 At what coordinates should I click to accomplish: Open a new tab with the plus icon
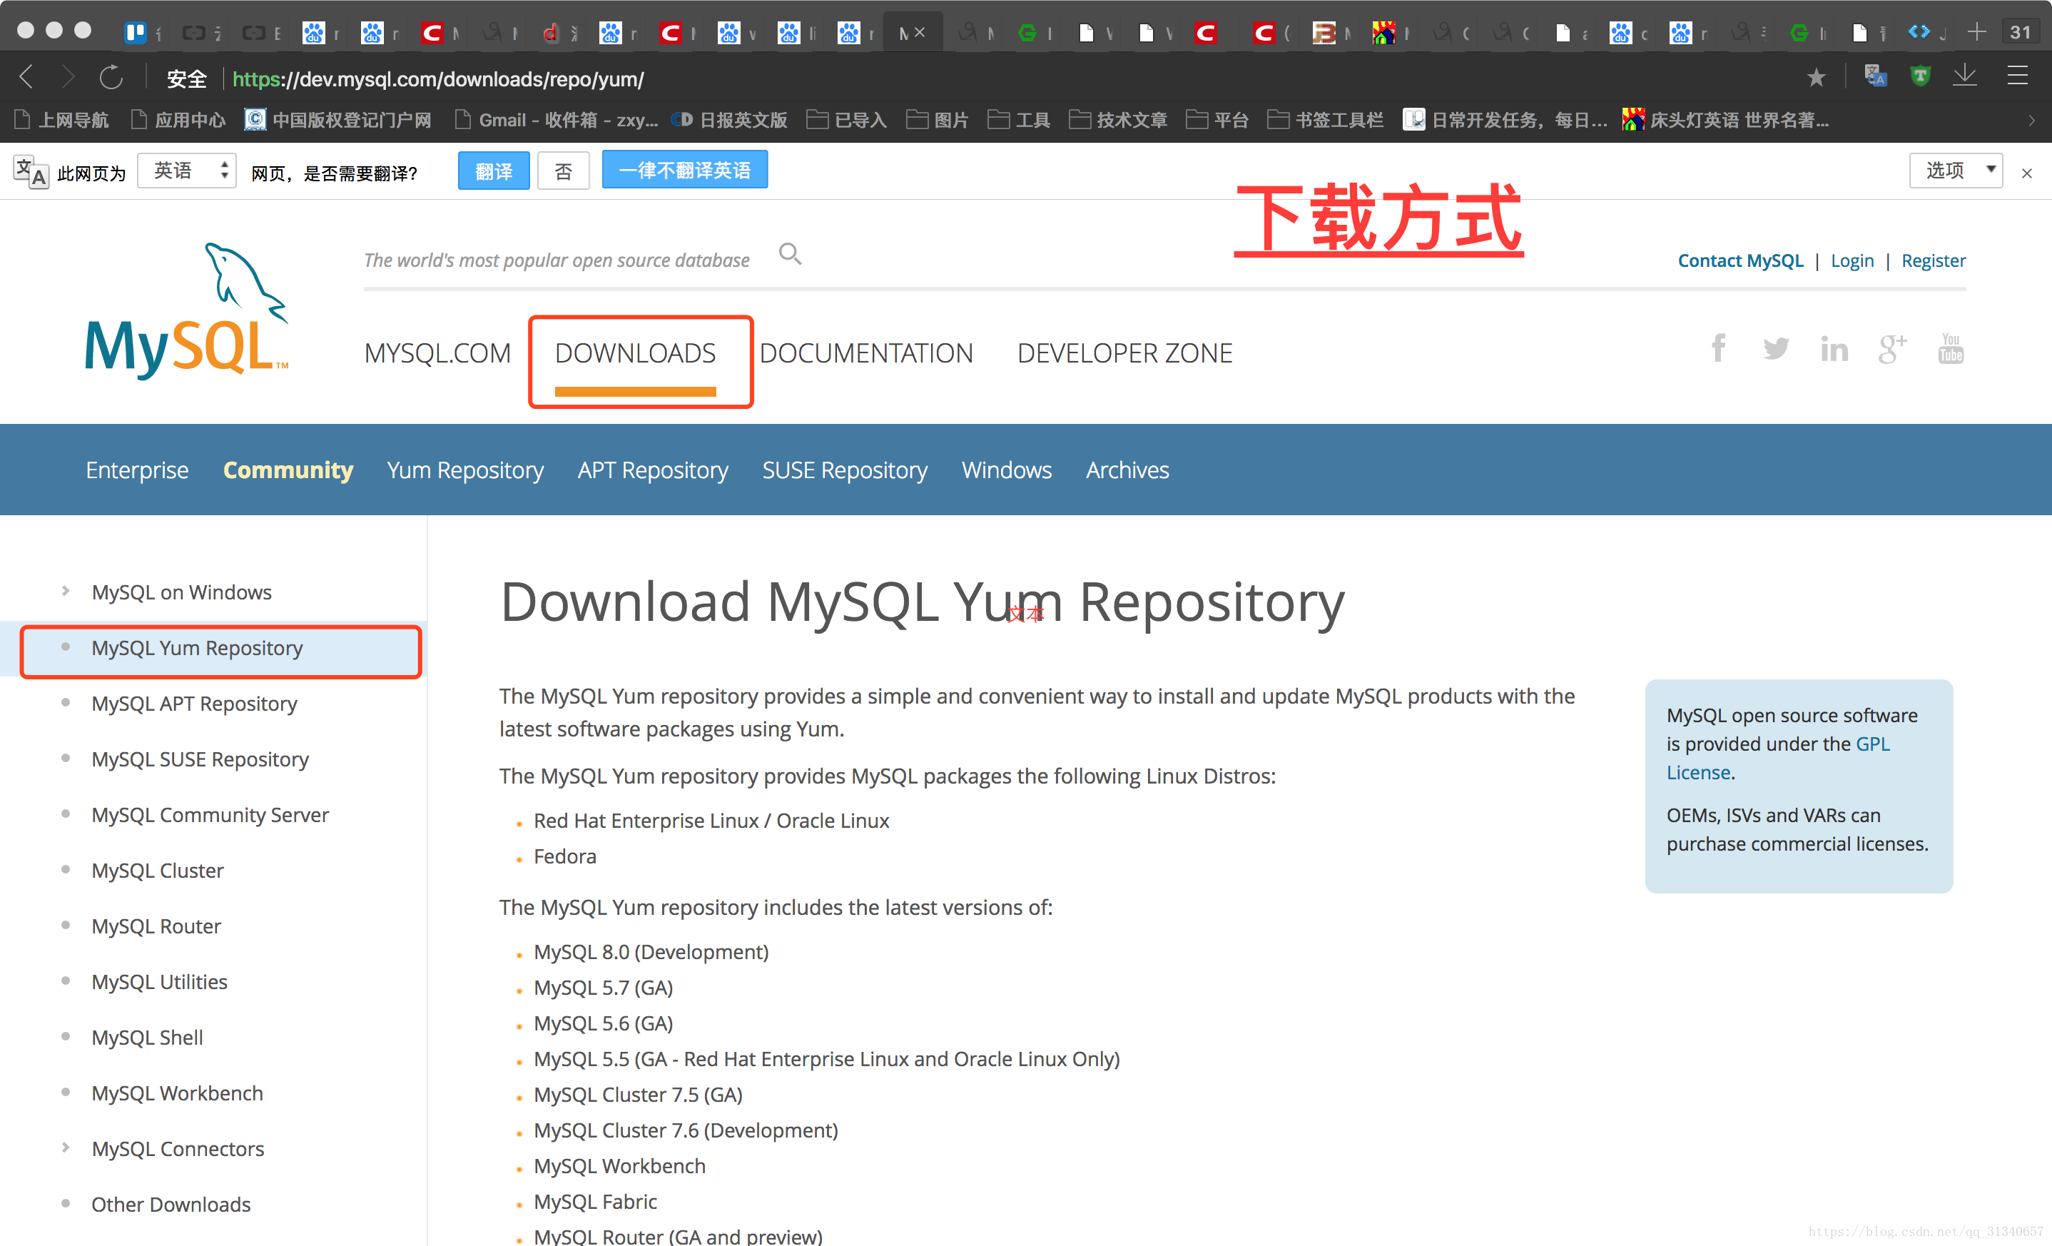[1976, 33]
